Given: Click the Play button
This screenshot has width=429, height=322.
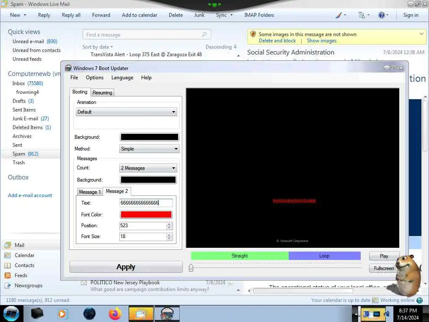Looking at the screenshot, I should coord(384,256).
